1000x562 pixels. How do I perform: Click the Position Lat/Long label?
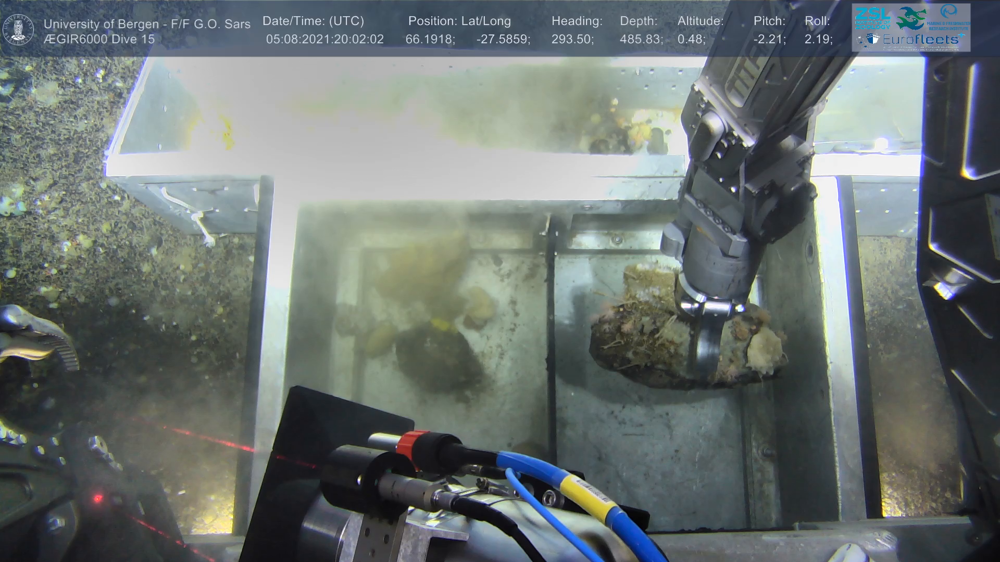(459, 21)
